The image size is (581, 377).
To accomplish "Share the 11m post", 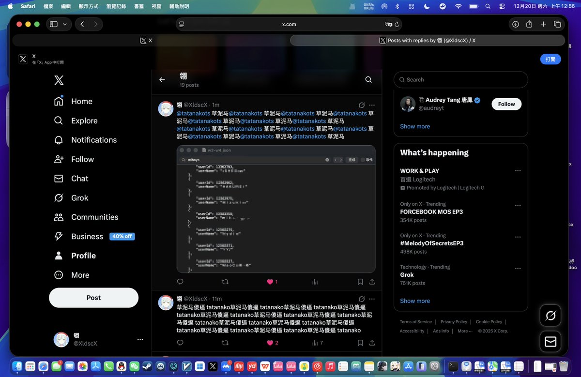I will (x=372, y=343).
